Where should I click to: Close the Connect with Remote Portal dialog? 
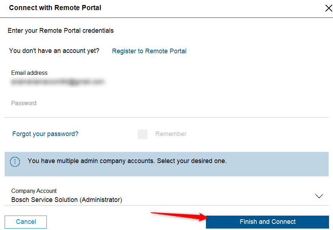pyautogui.click(x=329, y=8)
